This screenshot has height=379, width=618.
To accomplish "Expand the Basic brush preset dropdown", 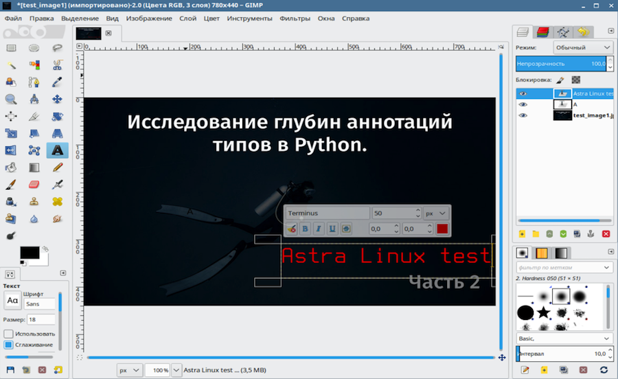I will pos(564,338).
